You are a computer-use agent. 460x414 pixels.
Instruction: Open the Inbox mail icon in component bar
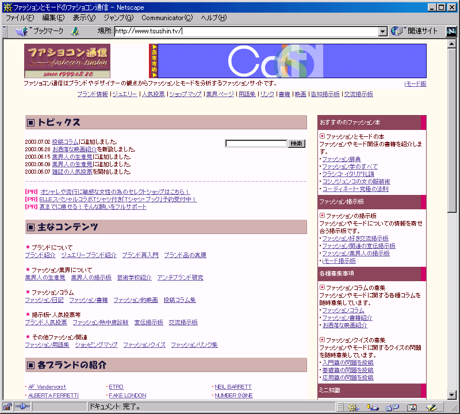[x=373, y=407]
